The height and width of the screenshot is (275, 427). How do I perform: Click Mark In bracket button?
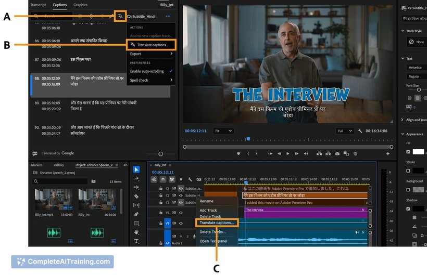[248, 154]
